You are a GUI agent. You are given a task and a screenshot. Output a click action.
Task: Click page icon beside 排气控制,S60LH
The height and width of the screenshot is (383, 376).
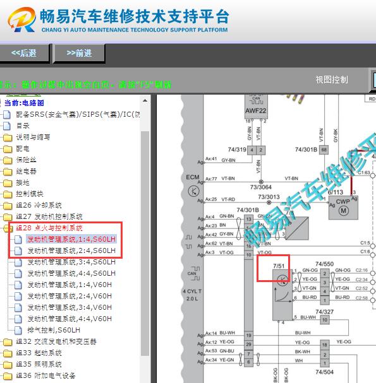18,331
